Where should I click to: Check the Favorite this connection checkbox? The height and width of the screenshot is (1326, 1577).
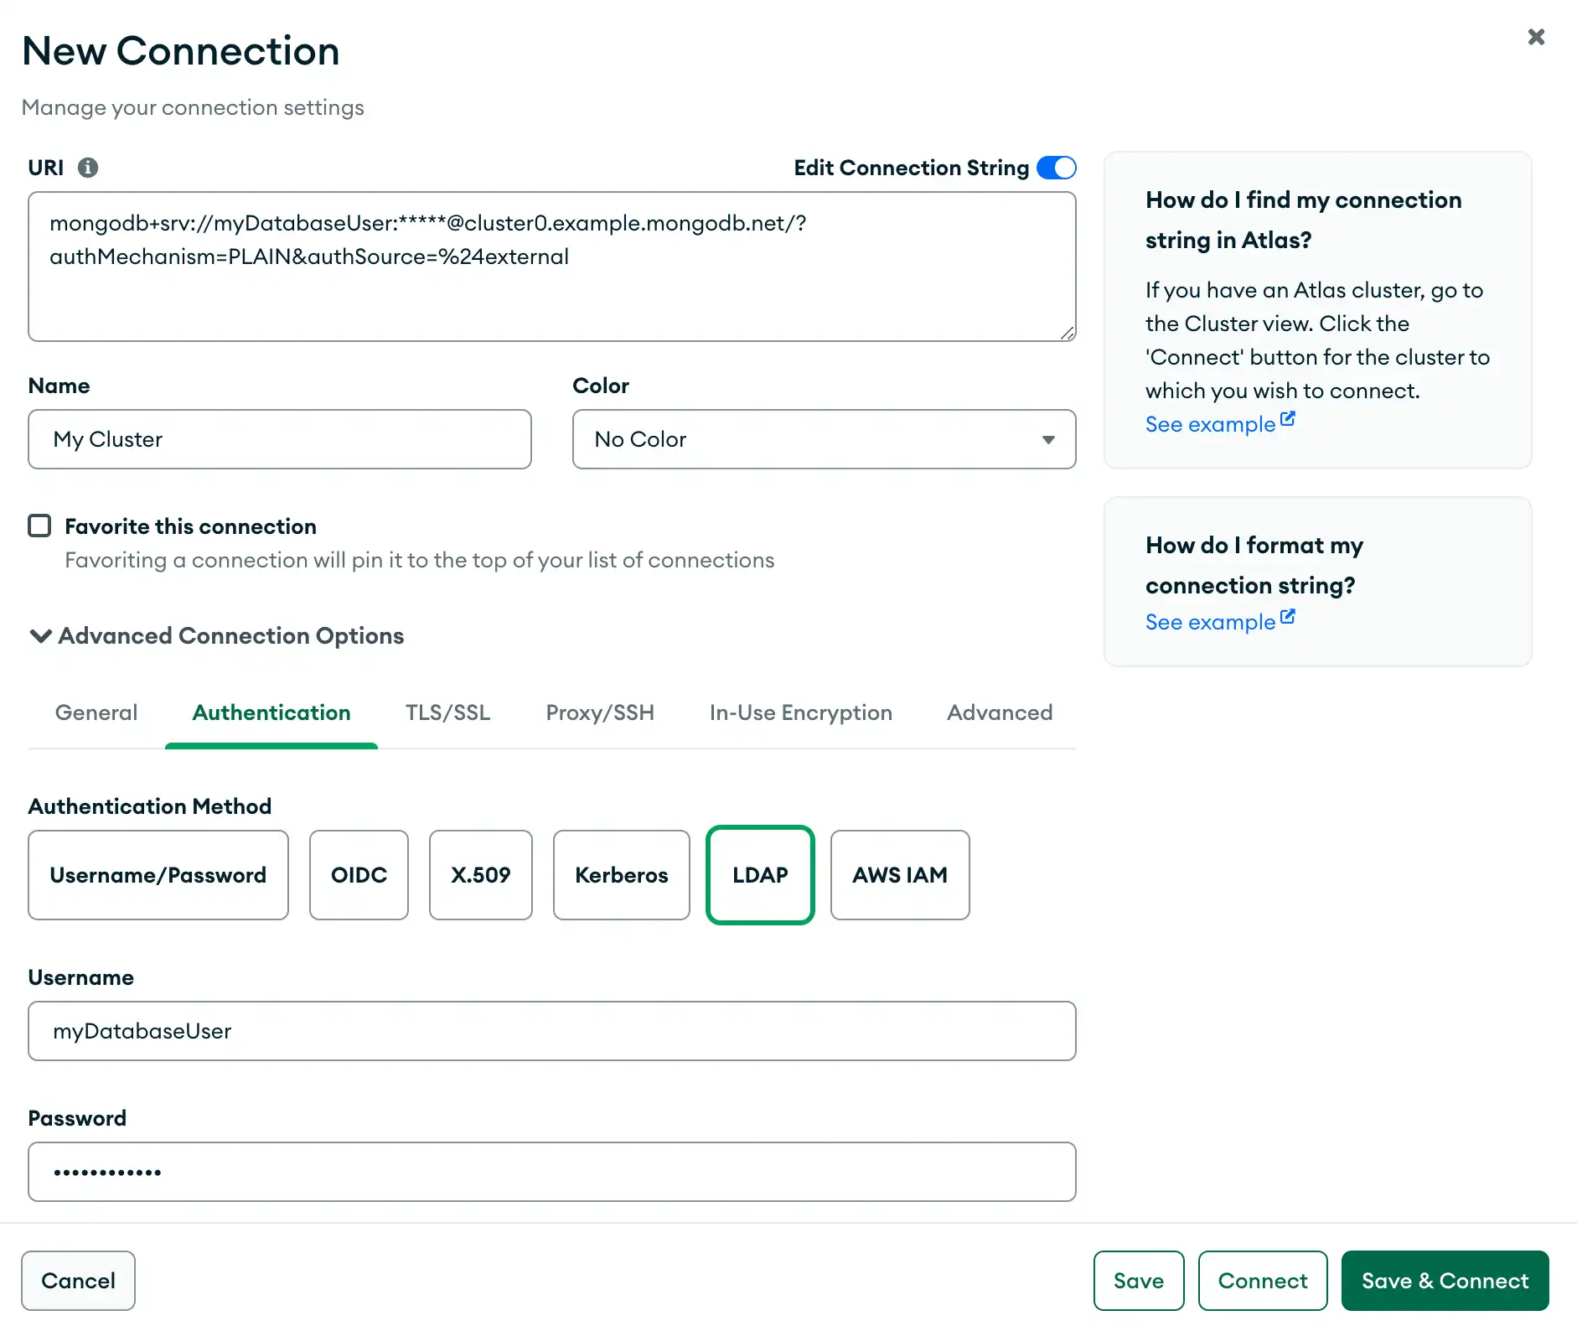click(39, 526)
